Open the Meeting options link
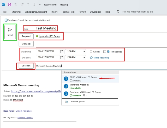This screenshot has height=128, width=167. pos(25,118)
